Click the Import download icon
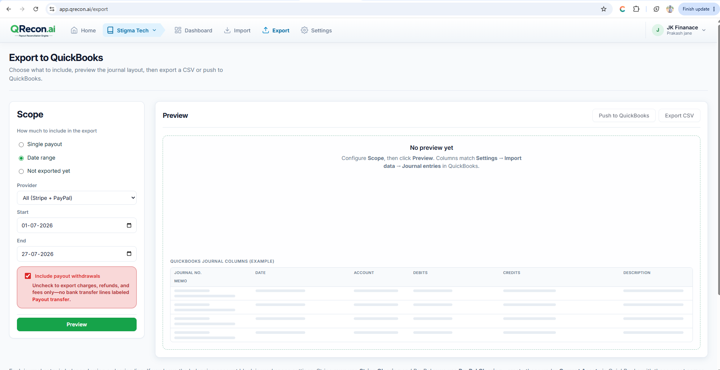Image resolution: width=720 pixels, height=370 pixels. tap(227, 30)
